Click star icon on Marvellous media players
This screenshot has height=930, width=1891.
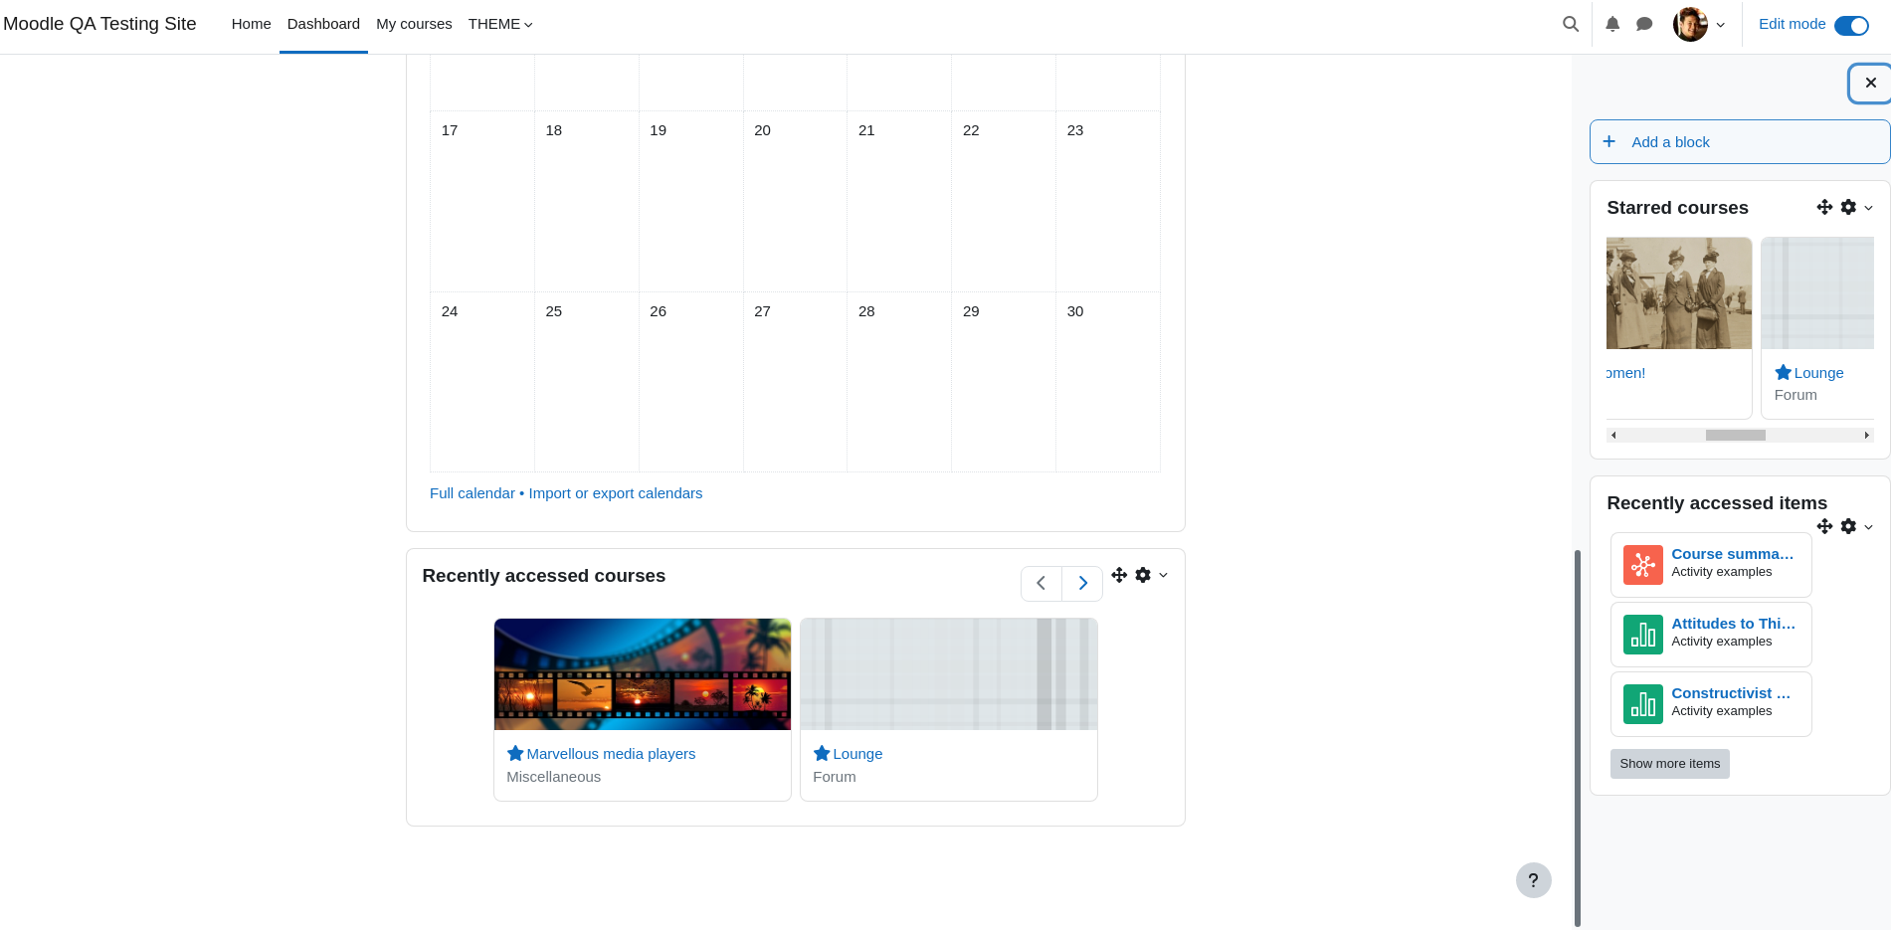(515, 753)
